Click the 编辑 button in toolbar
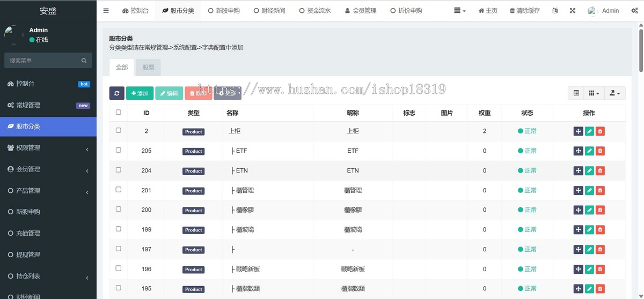The height and width of the screenshot is (299, 644). coord(169,93)
